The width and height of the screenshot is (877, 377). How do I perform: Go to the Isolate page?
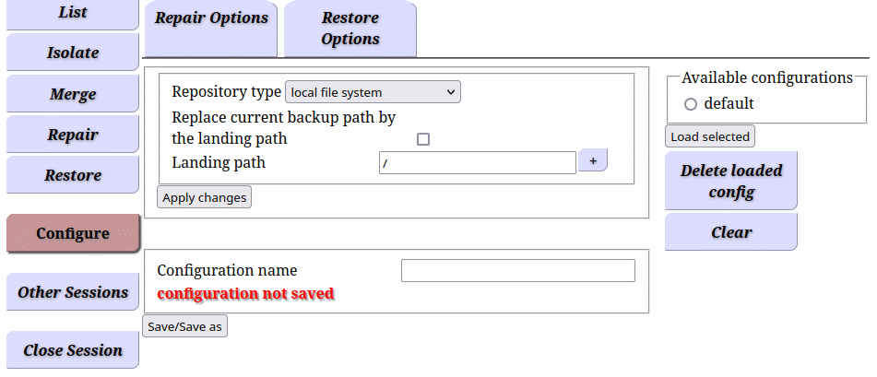coord(73,53)
